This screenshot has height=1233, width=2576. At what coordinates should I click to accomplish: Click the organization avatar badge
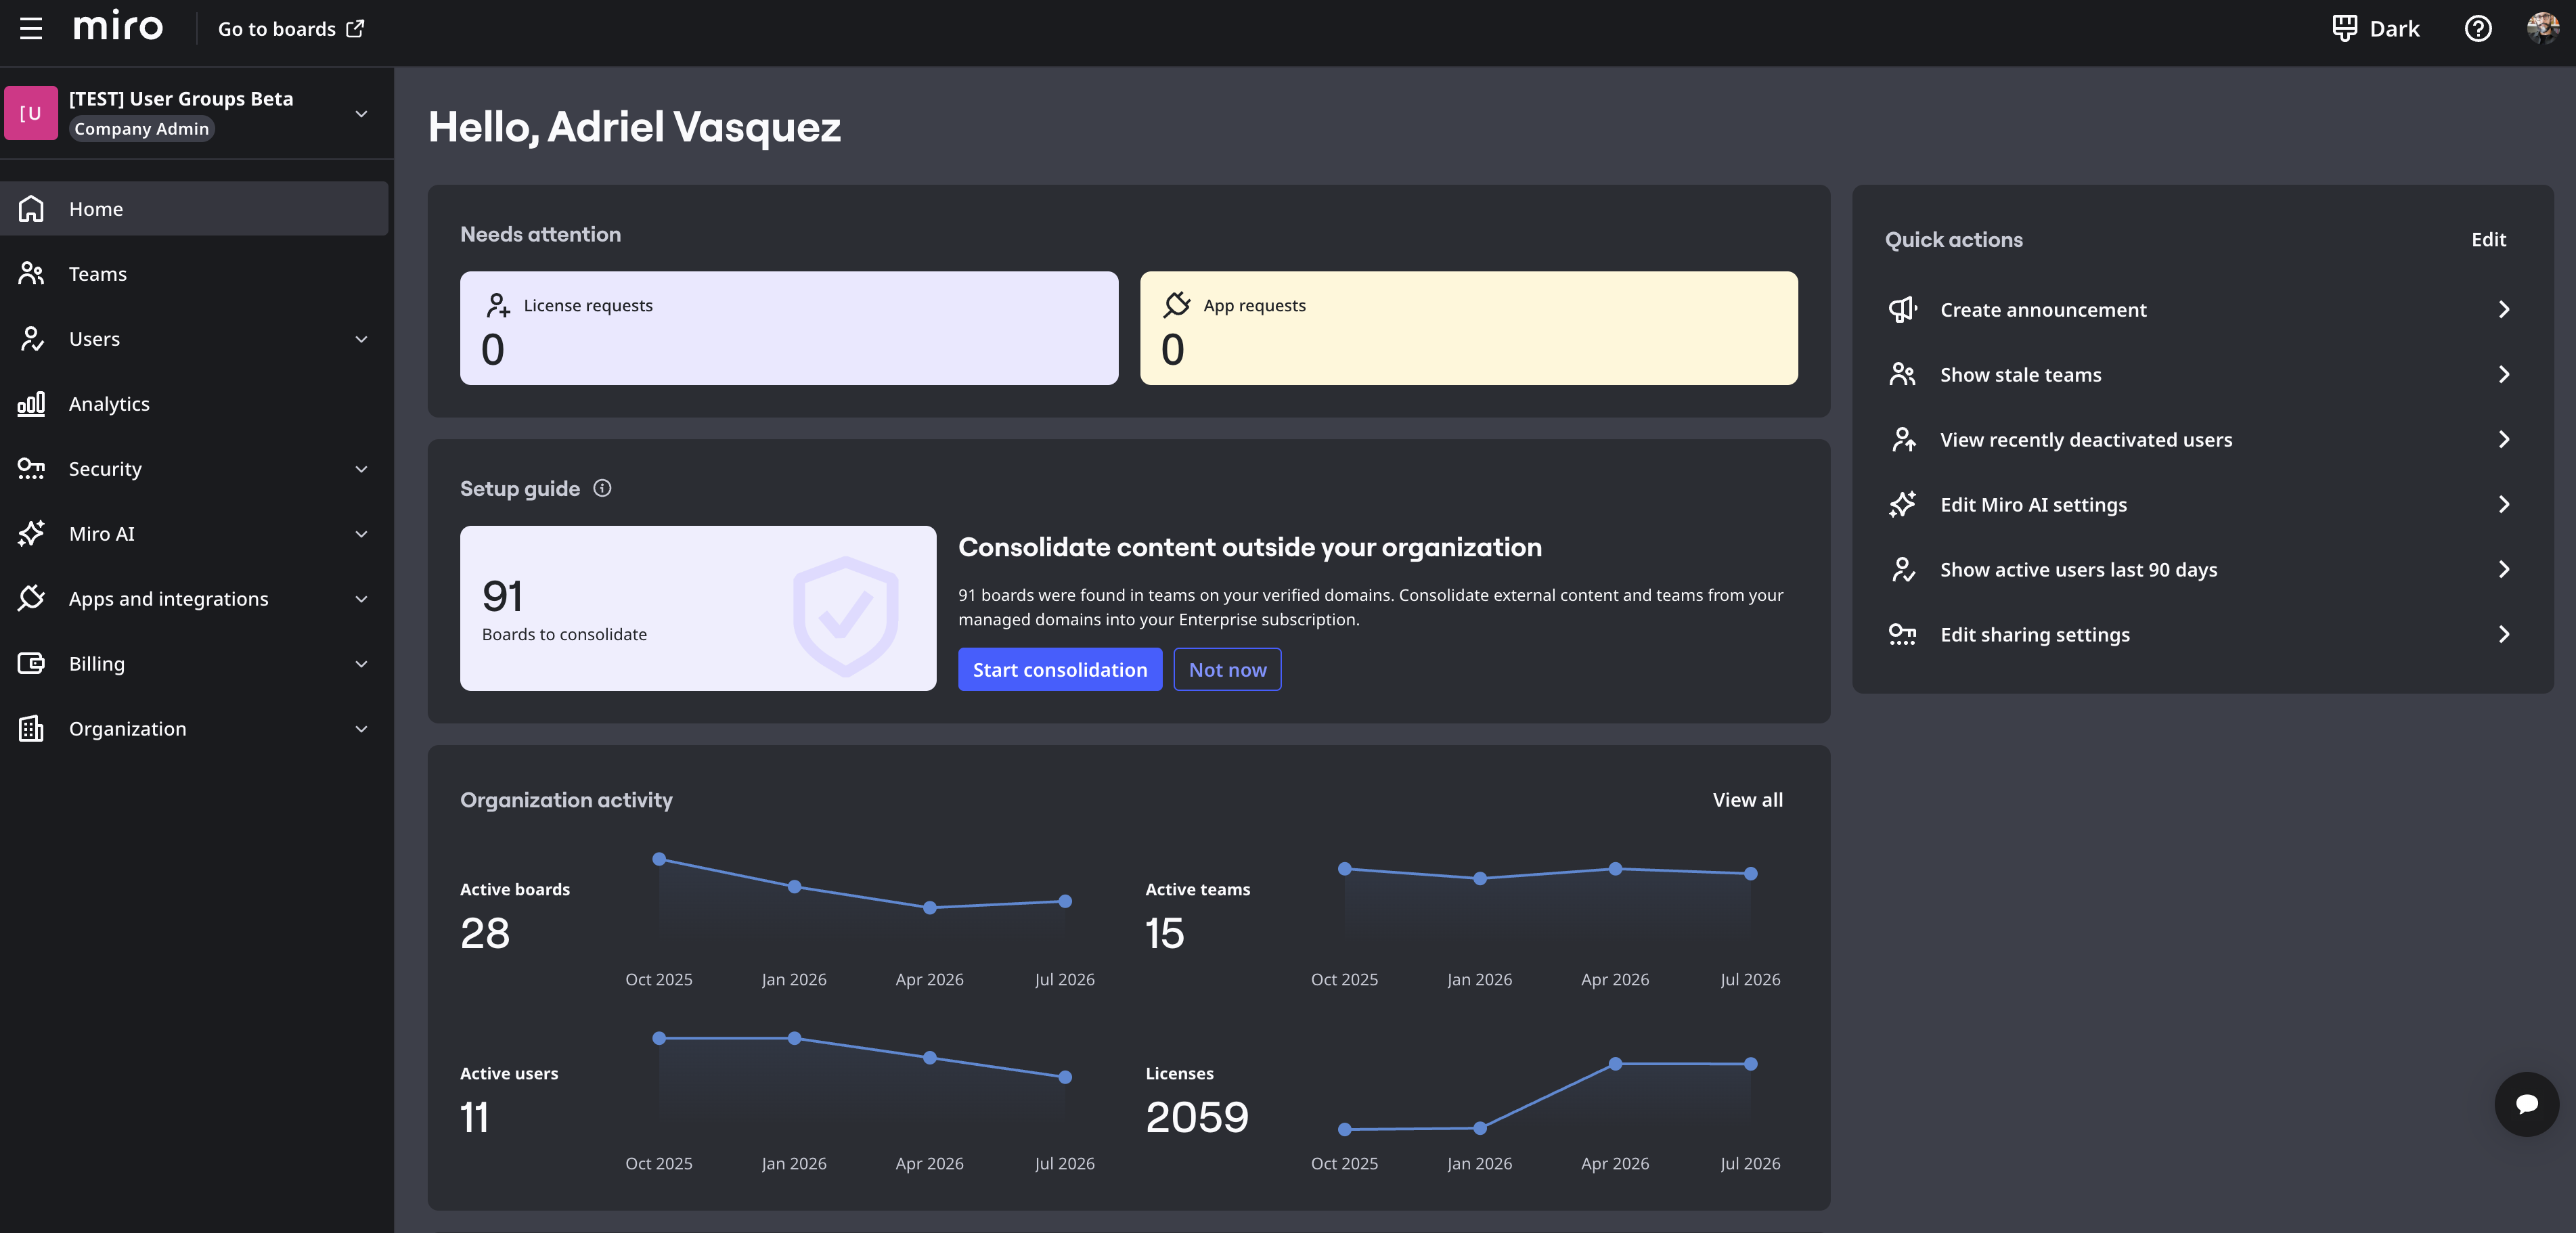tap(31, 113)
